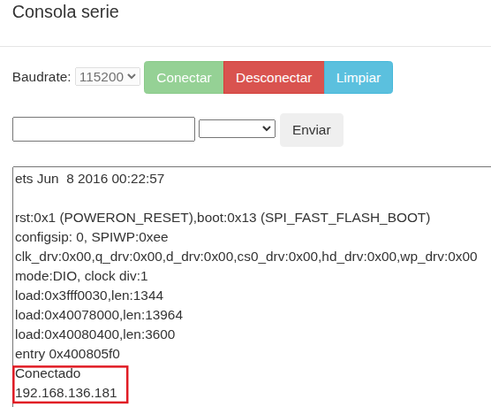Click the chevron arrow of empty dropdown
The width and height of the screenshot is (491, 407).
[267, 128]
